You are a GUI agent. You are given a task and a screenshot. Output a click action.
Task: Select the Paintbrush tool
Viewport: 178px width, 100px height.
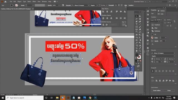(140, 27)
